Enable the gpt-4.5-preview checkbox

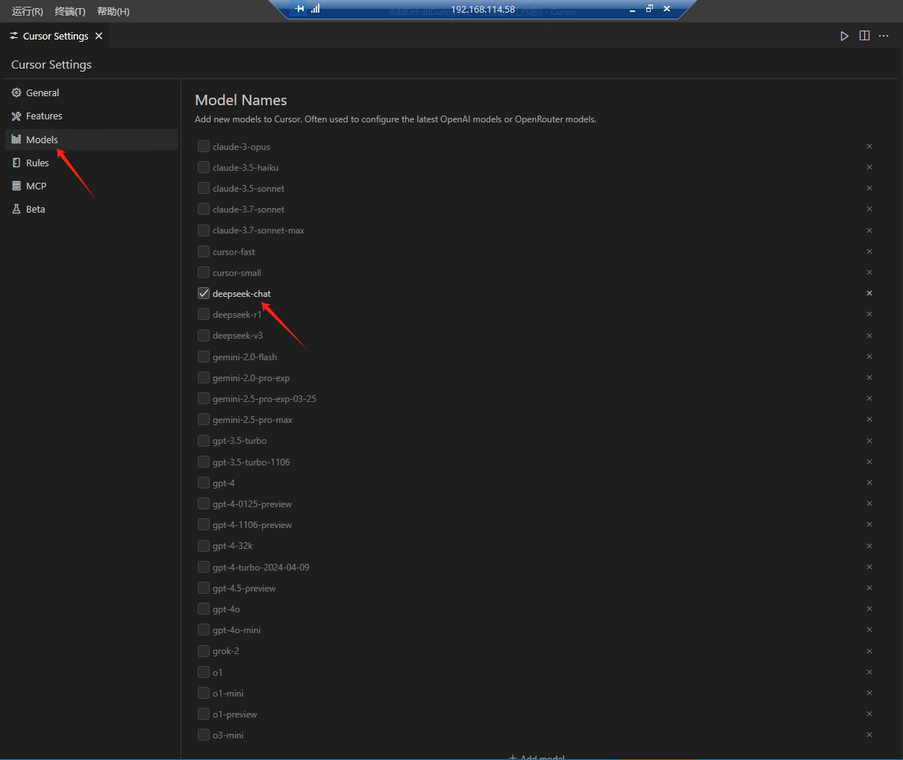(x=203, y=588)
